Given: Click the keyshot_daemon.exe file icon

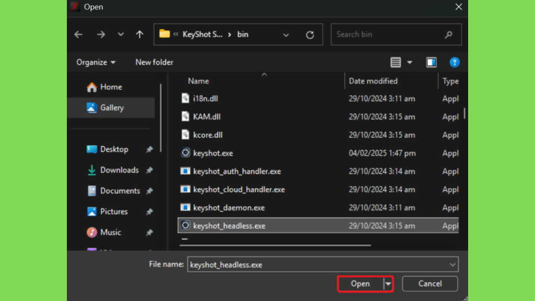Looking at the screenshot, I should pos(185,207).
